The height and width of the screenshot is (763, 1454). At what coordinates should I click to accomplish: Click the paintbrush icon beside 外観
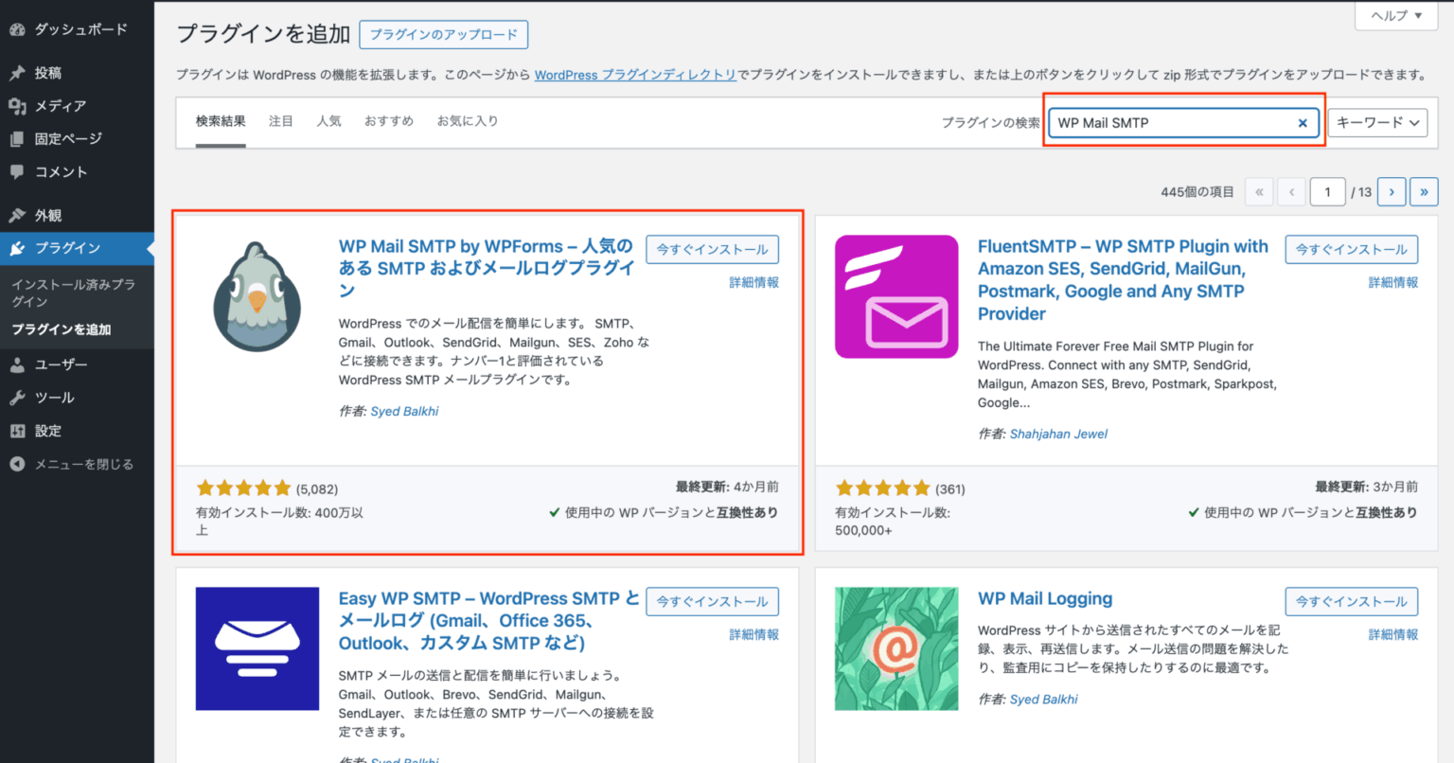pos(17,216)
